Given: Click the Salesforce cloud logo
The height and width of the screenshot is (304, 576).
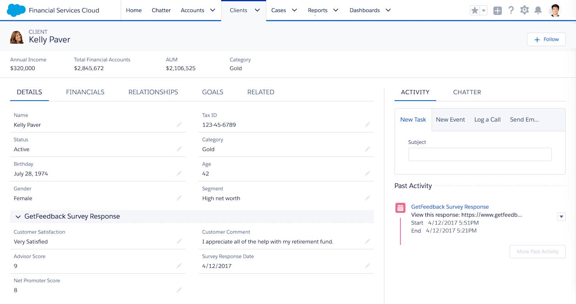Looking at the screenshot, I should click(16, 10).
